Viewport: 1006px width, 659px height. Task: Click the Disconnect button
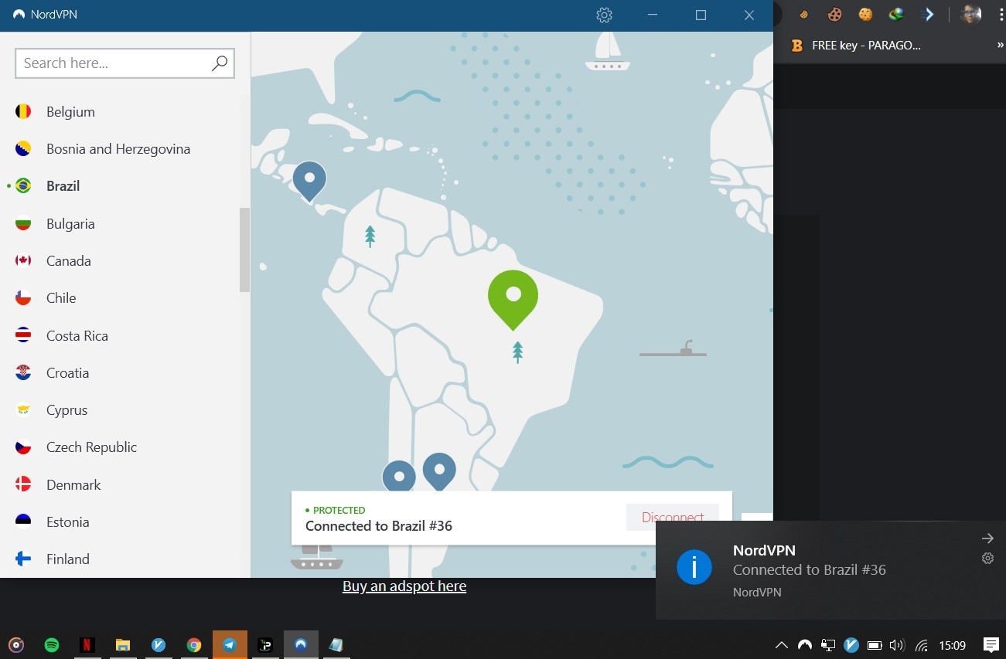click(672, 517)
